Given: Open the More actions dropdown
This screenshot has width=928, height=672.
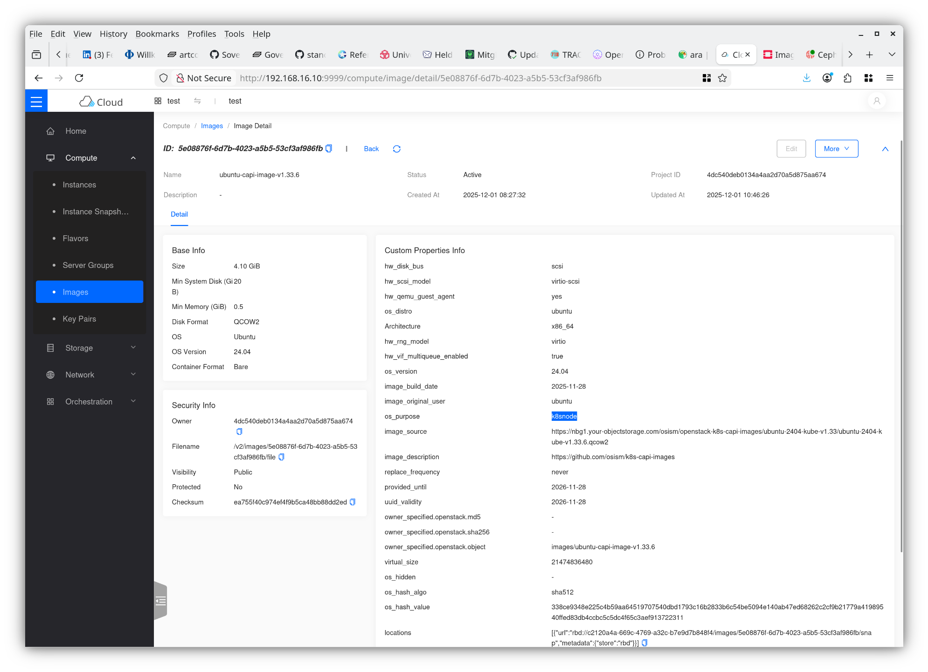Looking at the screenshot, I should click(x=836, y=149).
